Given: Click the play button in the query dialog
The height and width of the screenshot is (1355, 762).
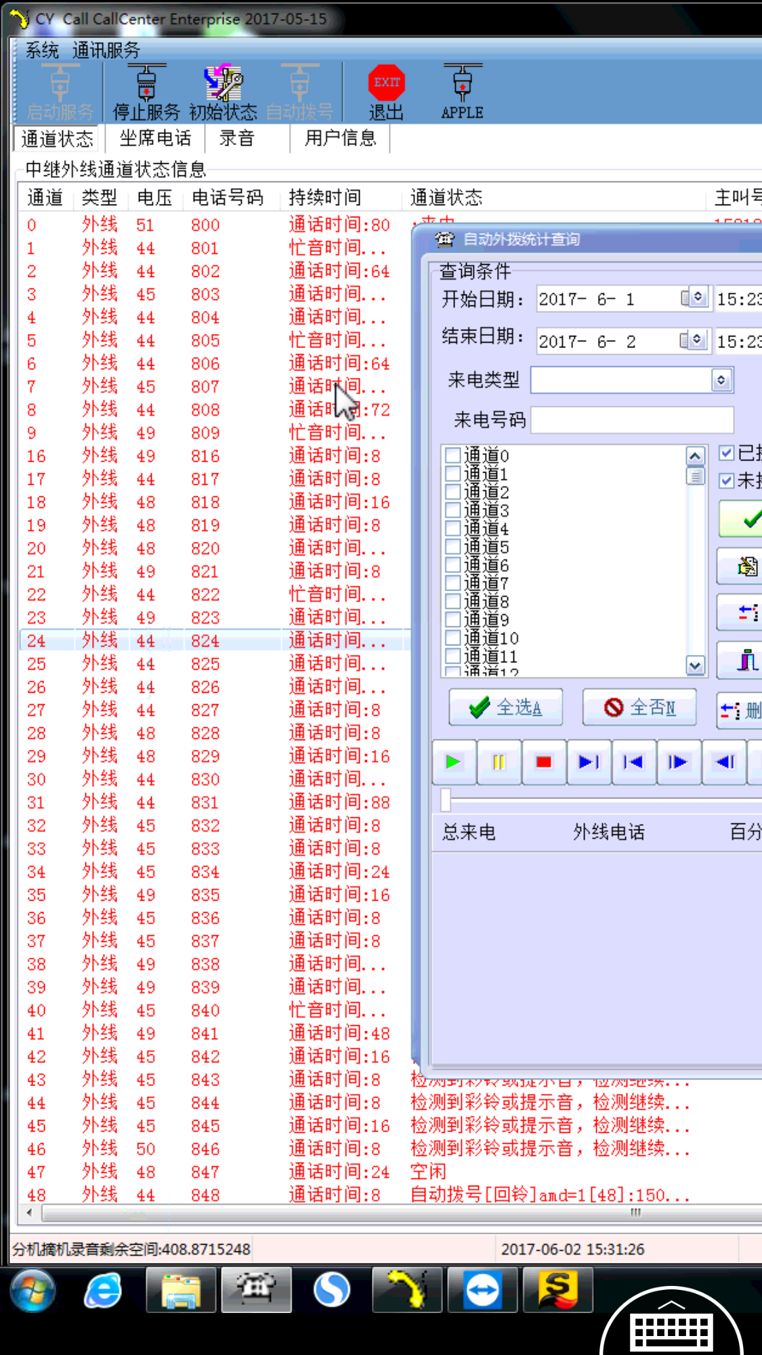Looking at the screenshot, I should (453, 762).
